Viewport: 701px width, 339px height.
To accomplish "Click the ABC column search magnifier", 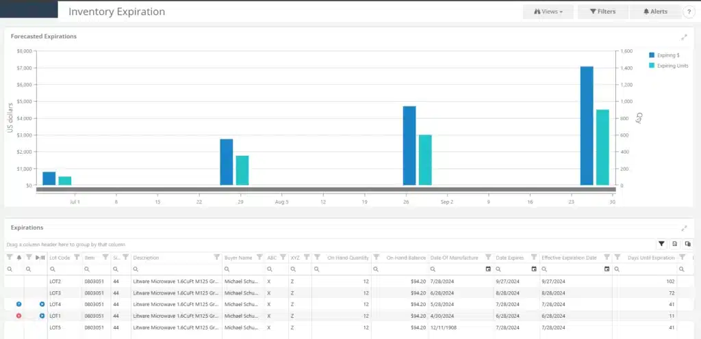I will click(270, 269).
